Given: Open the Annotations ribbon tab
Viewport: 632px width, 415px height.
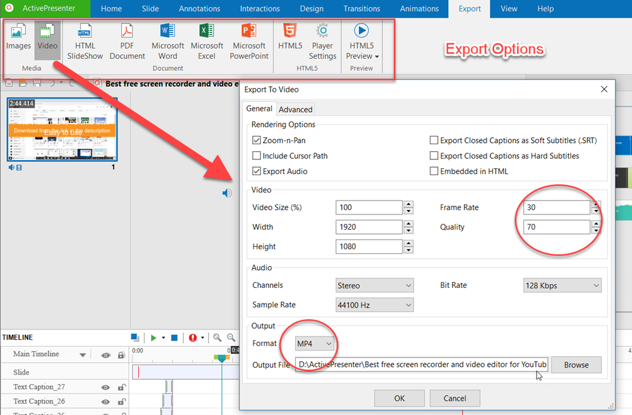Looking at the screenshot, I should 200,8.
